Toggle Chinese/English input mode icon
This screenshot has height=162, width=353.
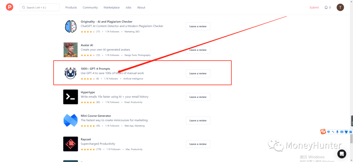[329, 132]
